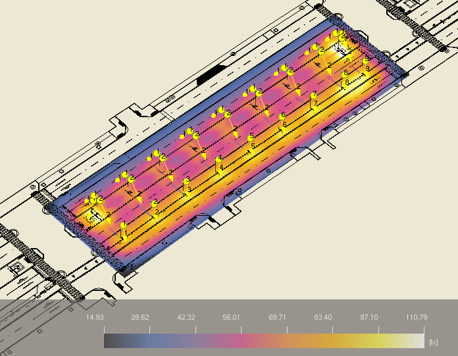Click luminaire marker numbered 8
The height and width of the screenshot is (356, 458).
click(345, 74)
